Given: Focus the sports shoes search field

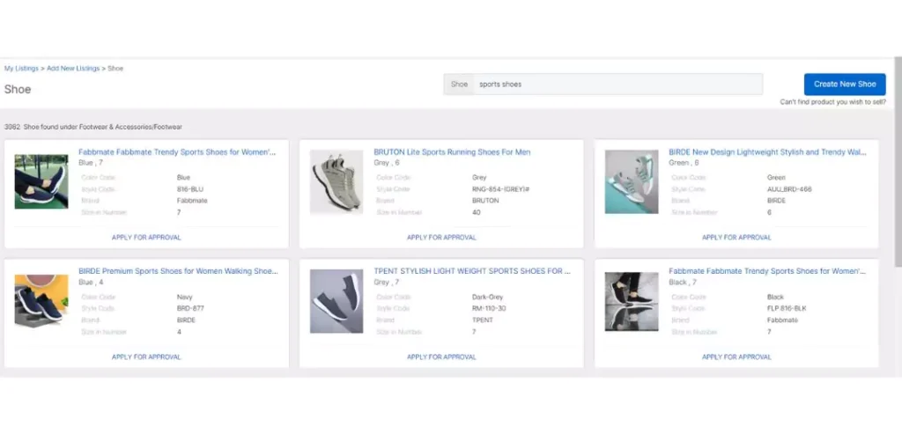Looking at the screenshot, I should (617, 85).
